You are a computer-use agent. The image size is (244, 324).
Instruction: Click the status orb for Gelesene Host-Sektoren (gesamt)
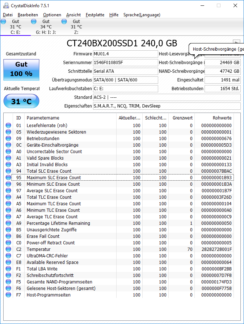tap(8, 288)
